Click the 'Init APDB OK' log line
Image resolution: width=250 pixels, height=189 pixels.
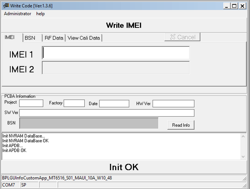tap(14, 150)
